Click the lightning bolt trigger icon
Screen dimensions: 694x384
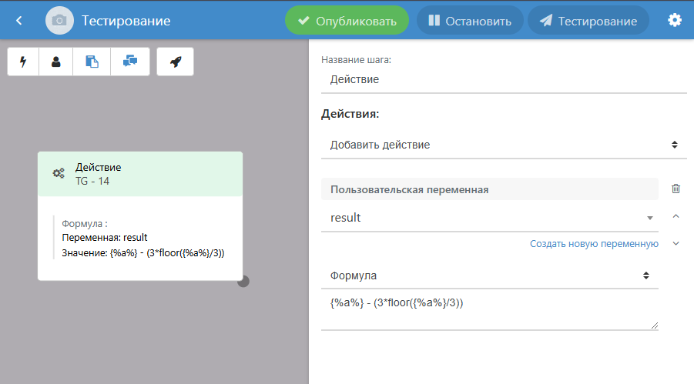(23, 62)
